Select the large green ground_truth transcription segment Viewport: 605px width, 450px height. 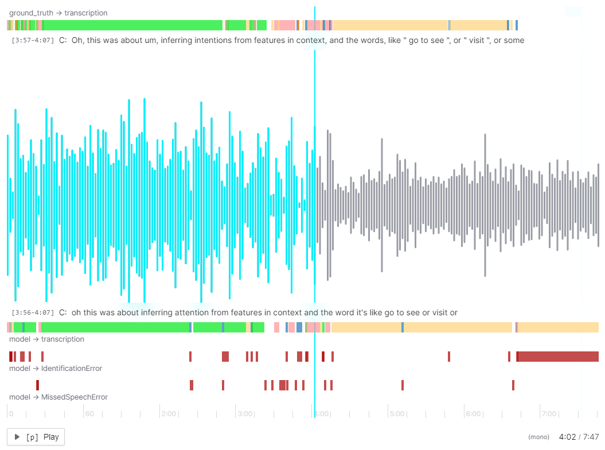(x=132, y=25)
